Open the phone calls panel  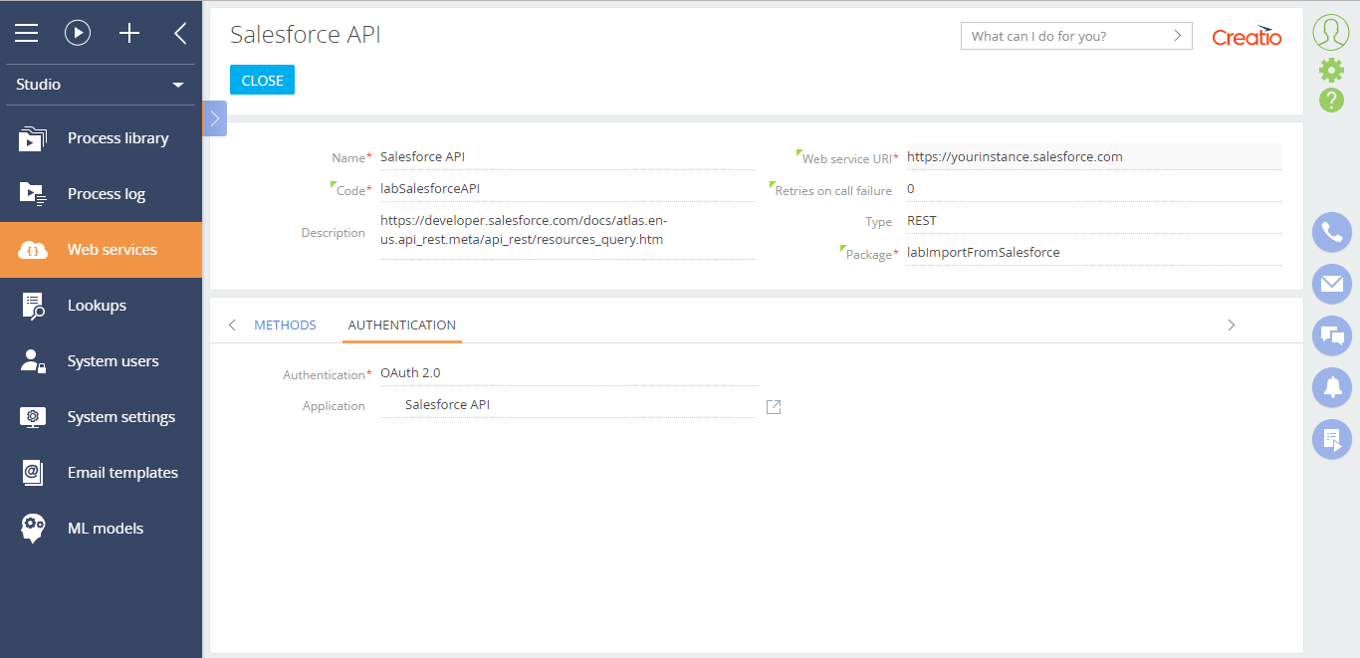(1331, 232)
